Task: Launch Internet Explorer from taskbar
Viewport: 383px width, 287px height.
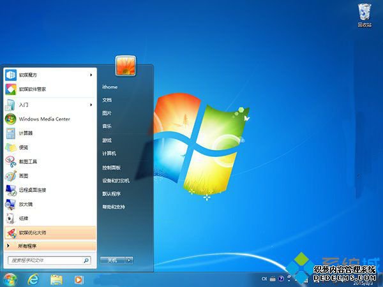Action: coord(33,280)
